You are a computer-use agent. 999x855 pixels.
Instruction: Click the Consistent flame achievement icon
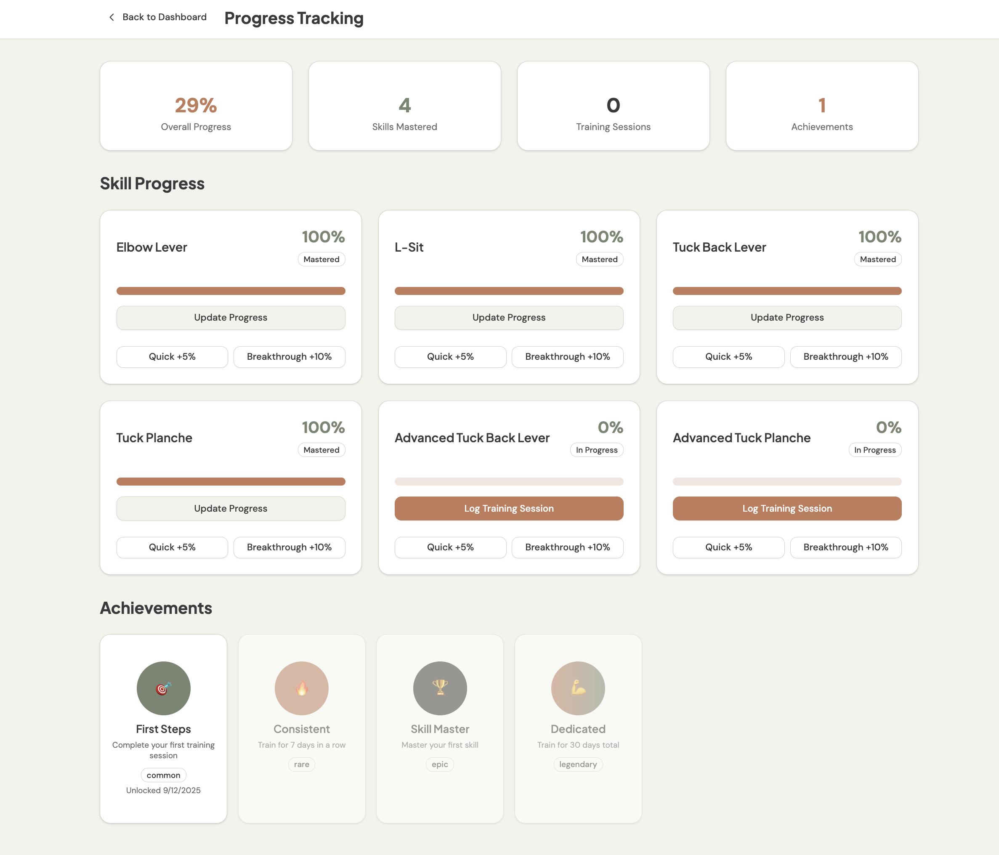[301, 688]
